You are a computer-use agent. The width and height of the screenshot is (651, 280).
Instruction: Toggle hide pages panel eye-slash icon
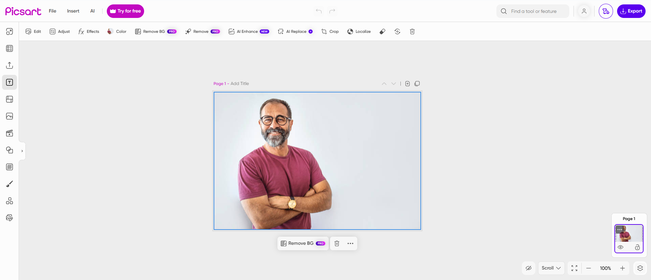coord(529,268)
